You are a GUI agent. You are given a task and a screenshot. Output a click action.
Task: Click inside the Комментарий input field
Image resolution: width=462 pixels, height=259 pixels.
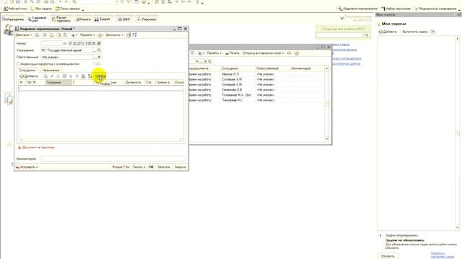113,159
